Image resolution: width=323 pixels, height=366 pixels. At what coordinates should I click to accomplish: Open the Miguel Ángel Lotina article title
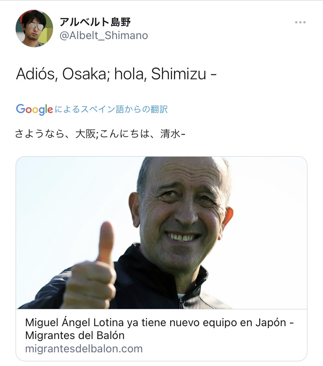(x=160, y=329)
